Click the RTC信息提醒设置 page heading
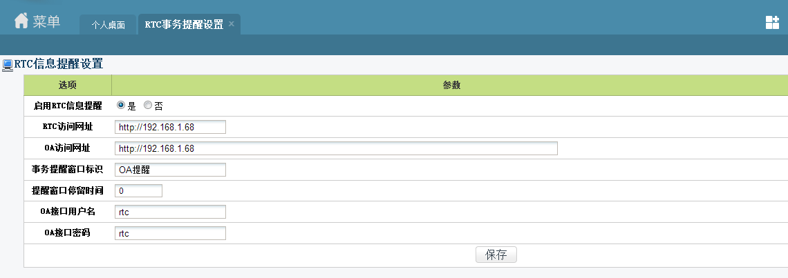Viewport: 788px width, 278px height. tap(59, 64)
